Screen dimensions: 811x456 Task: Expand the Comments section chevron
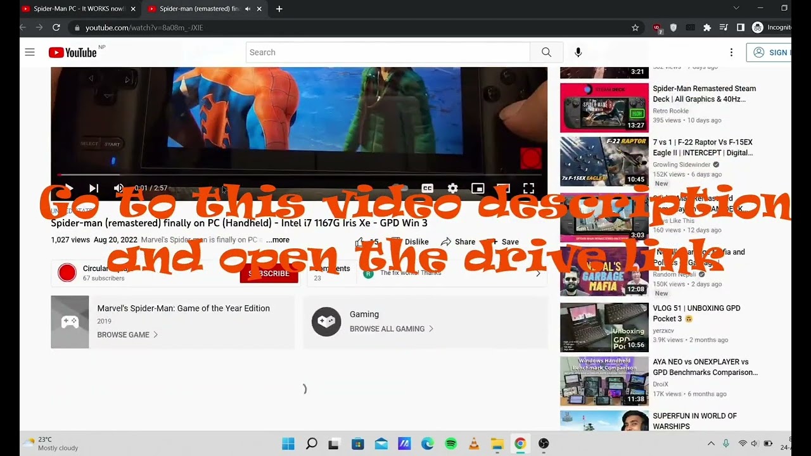click(538, 274)
